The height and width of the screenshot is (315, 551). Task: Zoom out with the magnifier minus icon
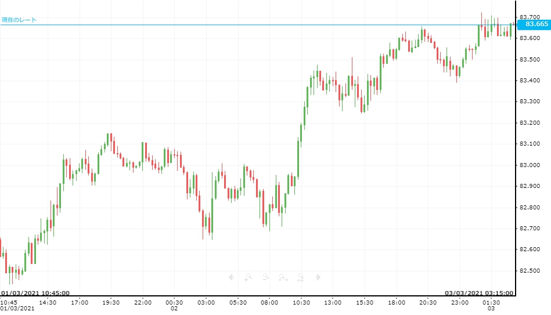pyautogui.click(x=266, y=277)
